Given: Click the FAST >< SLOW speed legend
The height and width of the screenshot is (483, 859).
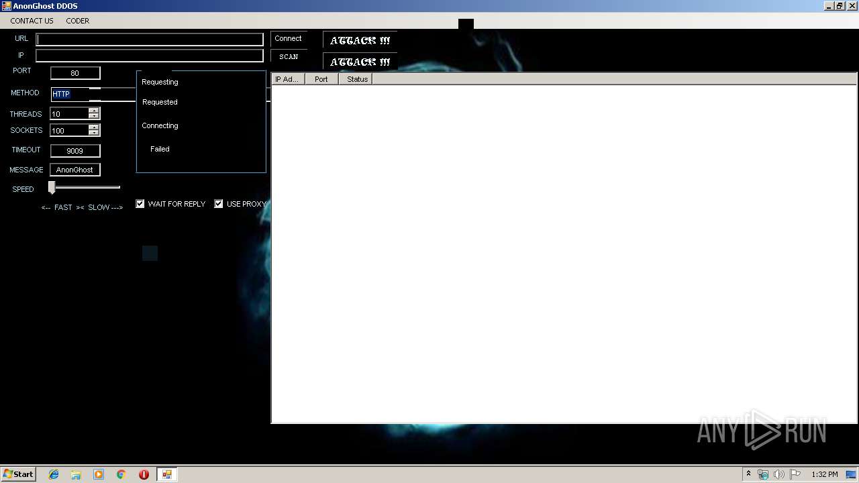Looking at the screenshot, I should click(x=82, y=207).
